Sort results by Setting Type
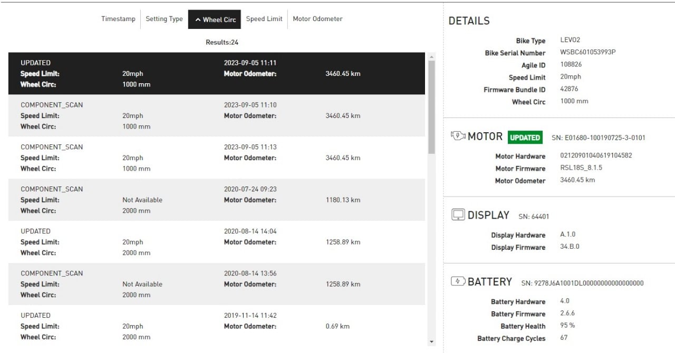 click(164, 19)
